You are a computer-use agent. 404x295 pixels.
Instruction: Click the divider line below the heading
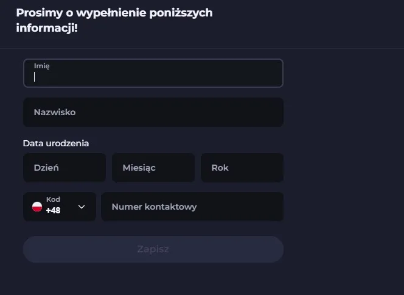(x=202, y=48)
